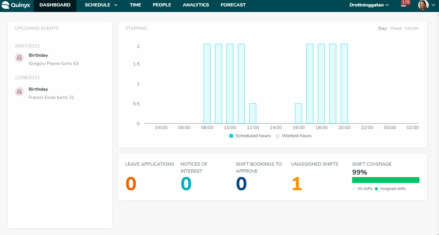The height and width of the screenshot is (235, 439).
Task: Open Leave Applications count 0
Action: (x=131, y=184)
